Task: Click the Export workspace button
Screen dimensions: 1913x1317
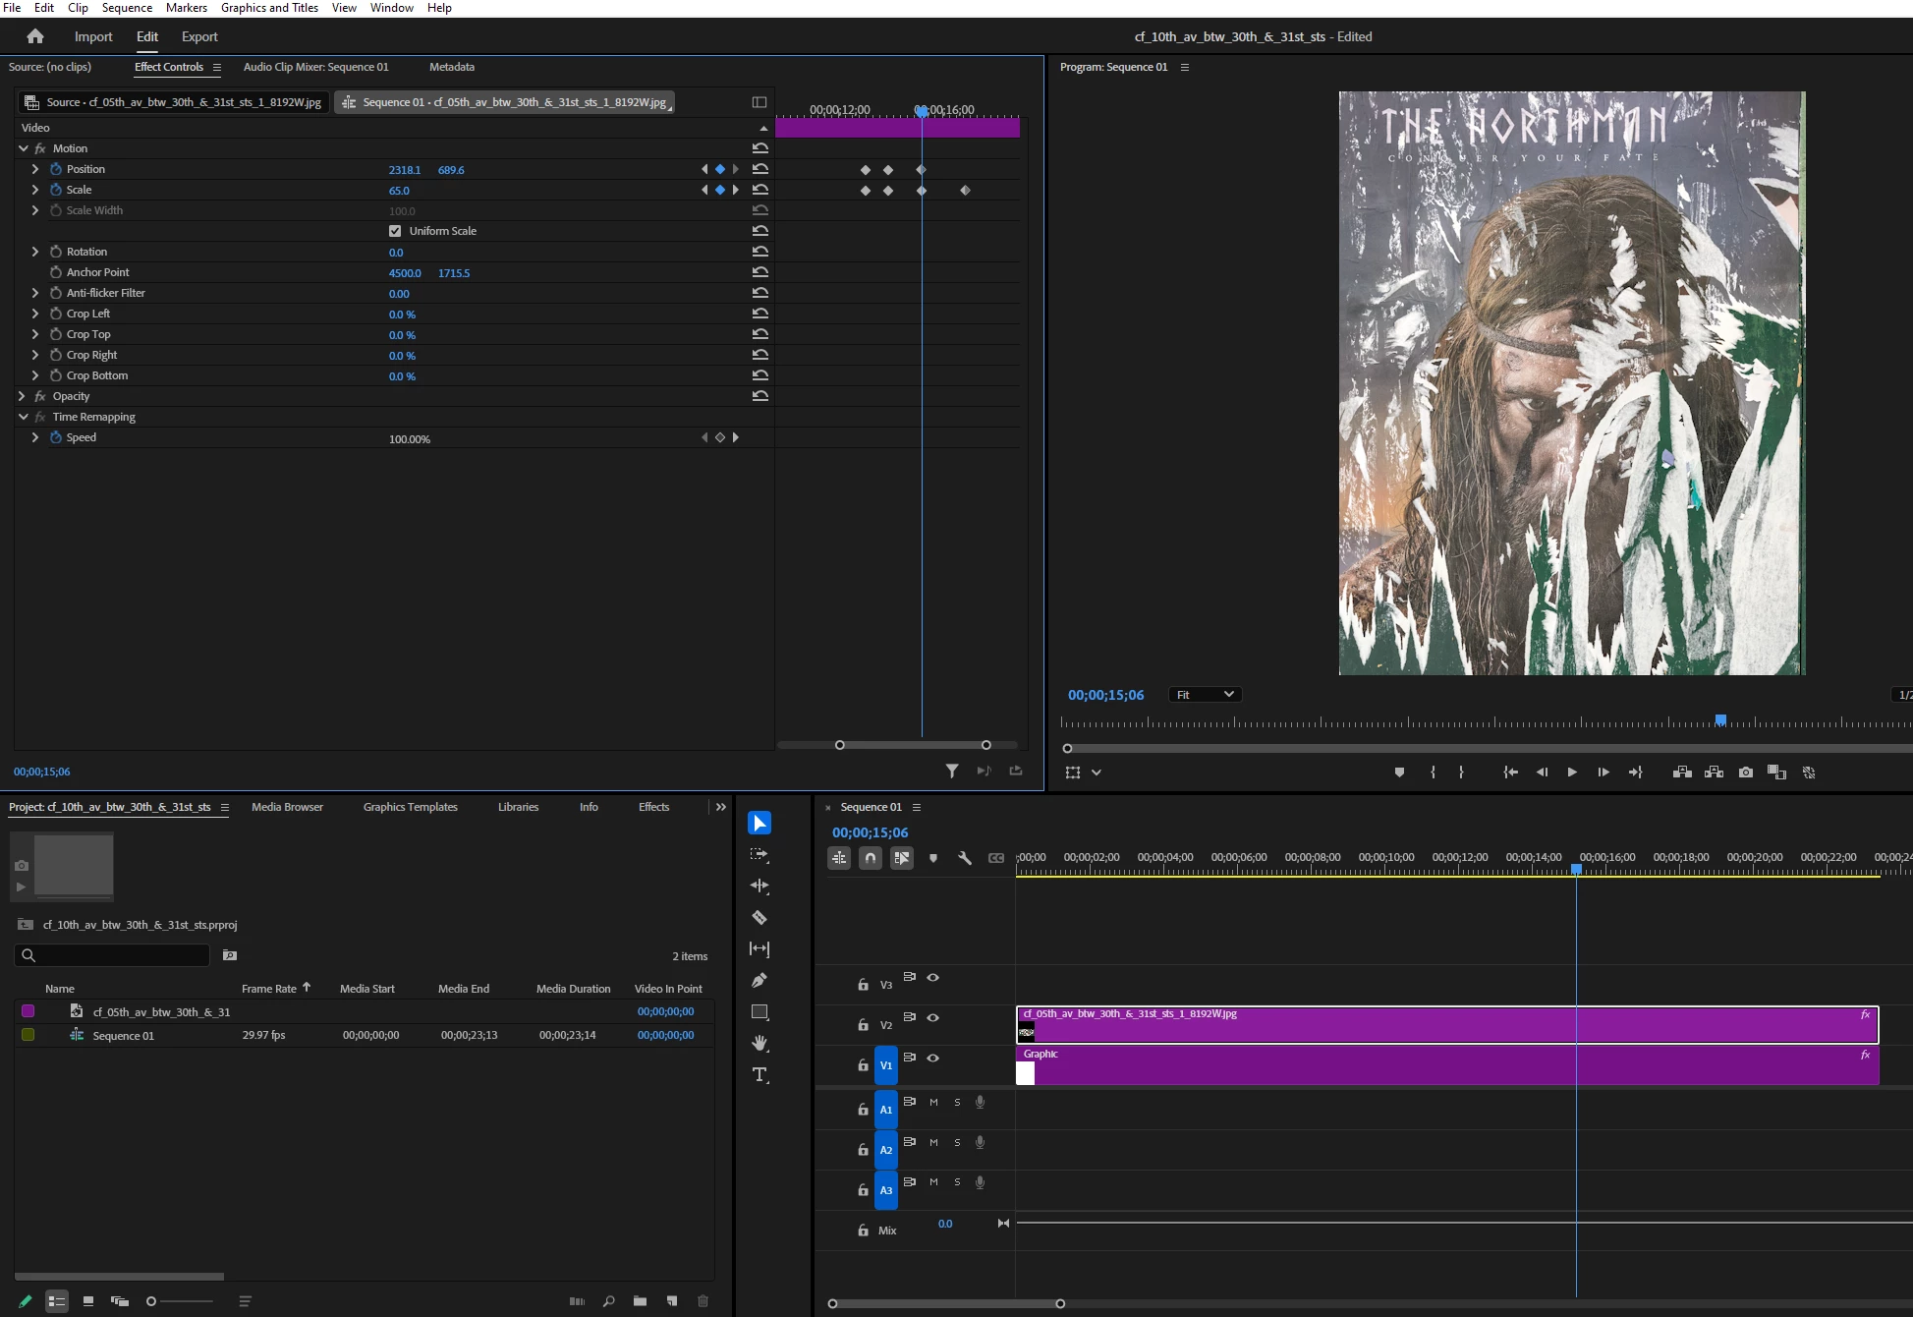Action: click(199, 36)
